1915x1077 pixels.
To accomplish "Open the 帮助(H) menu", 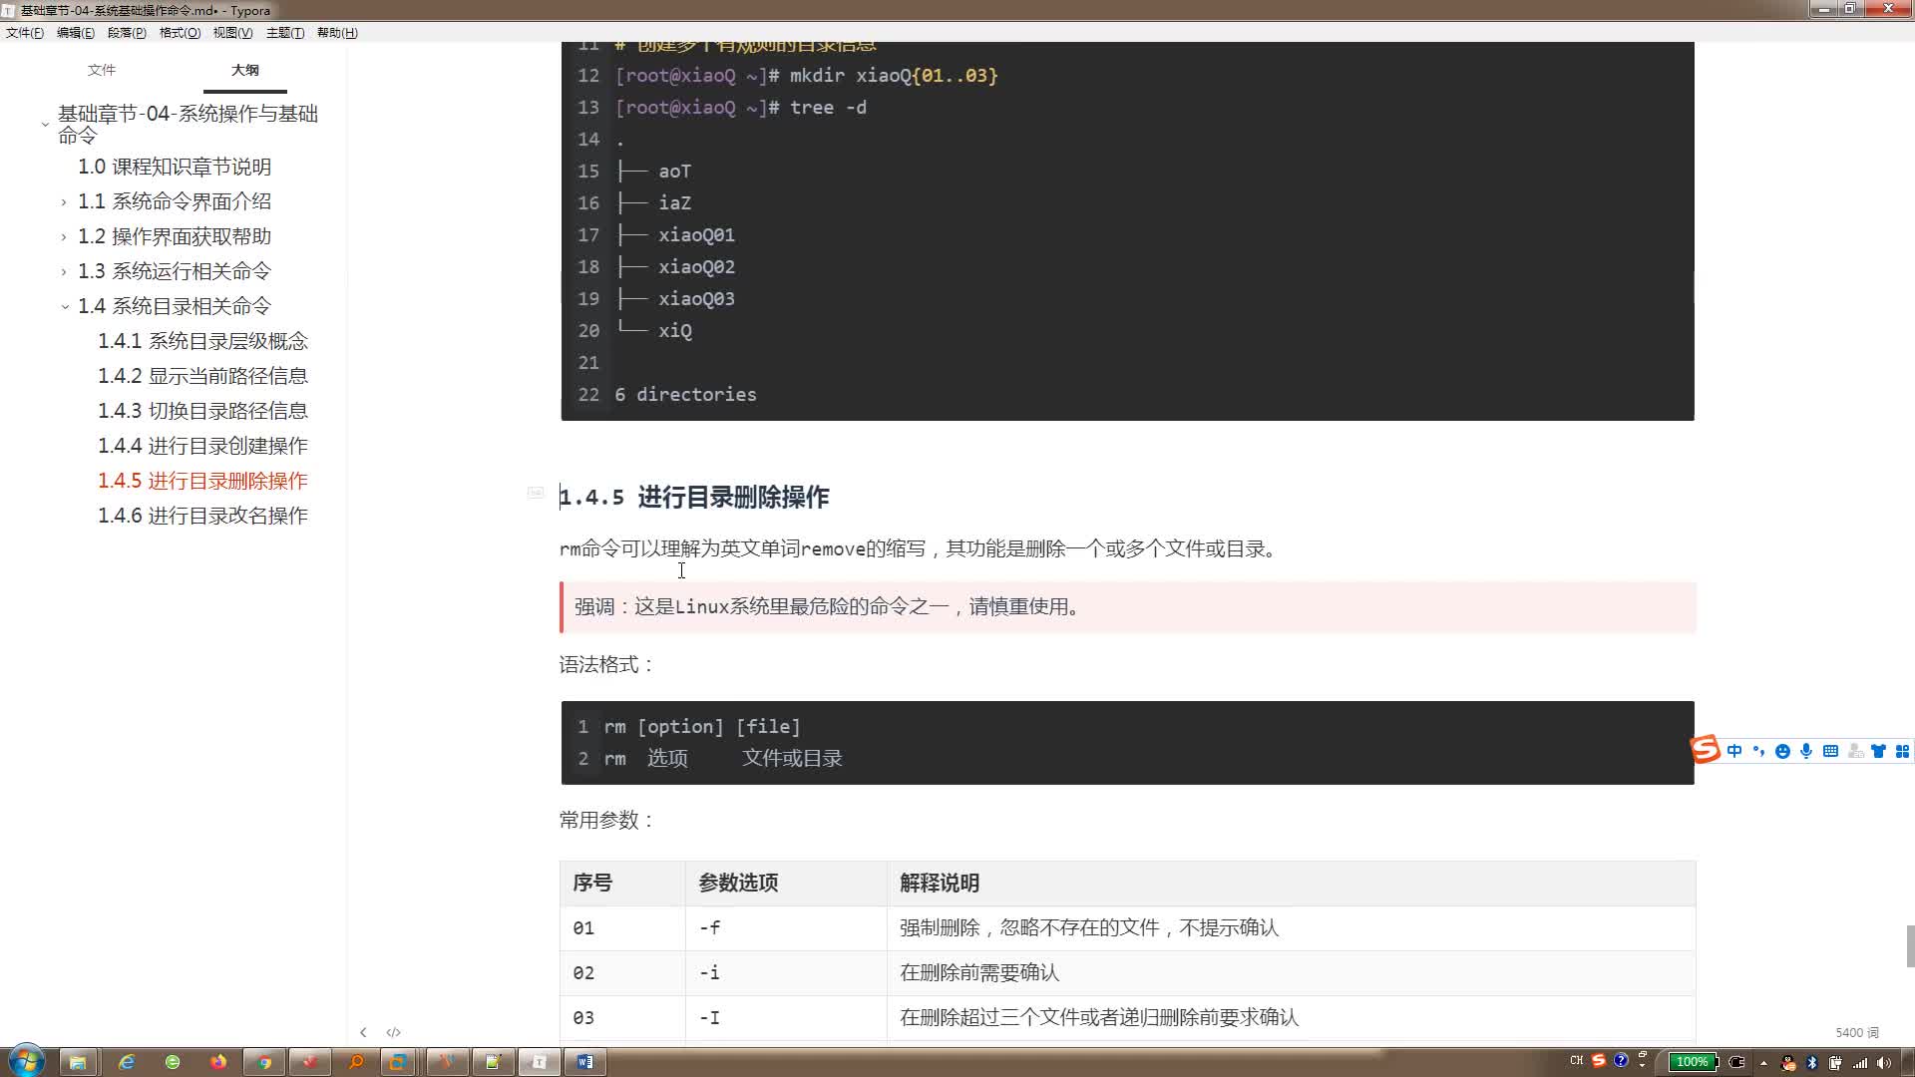I will (337, 33).
